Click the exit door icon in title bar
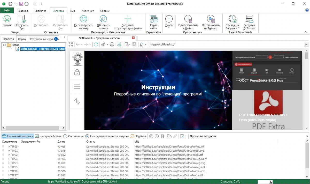310x184 pixels. click(10, 4)
